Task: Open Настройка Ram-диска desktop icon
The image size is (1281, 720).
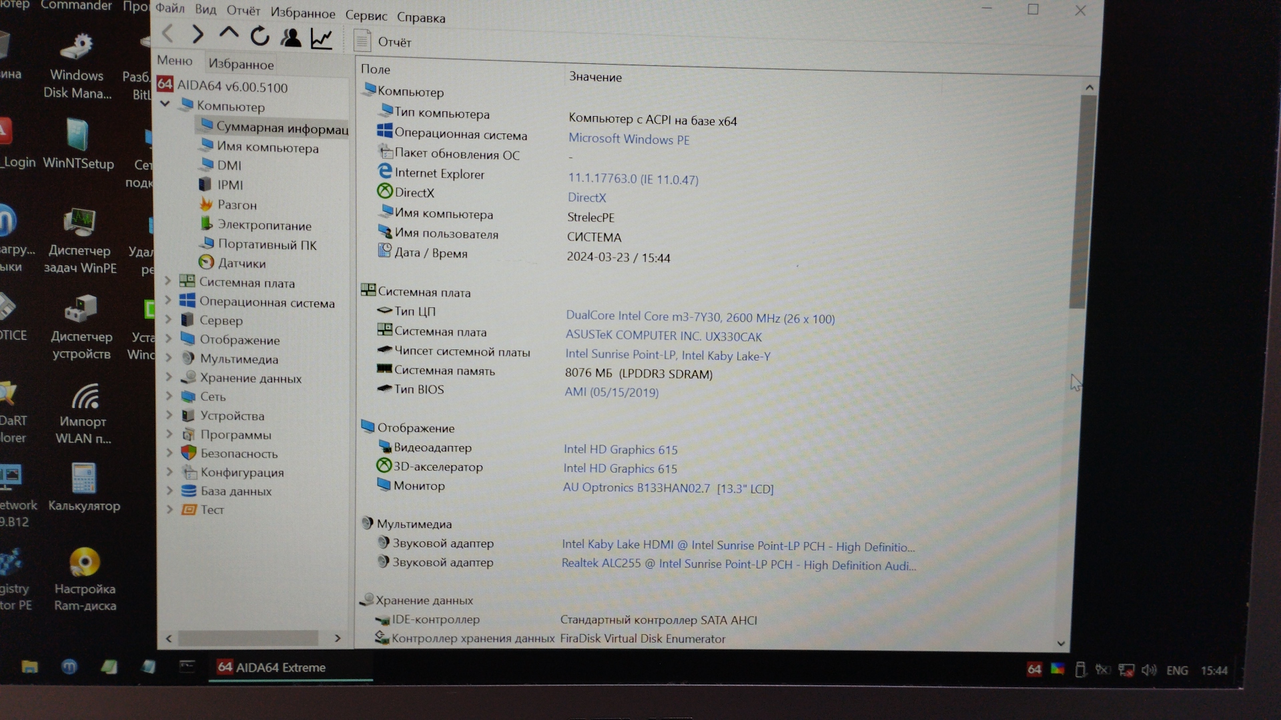Action: tap(85, 579)
